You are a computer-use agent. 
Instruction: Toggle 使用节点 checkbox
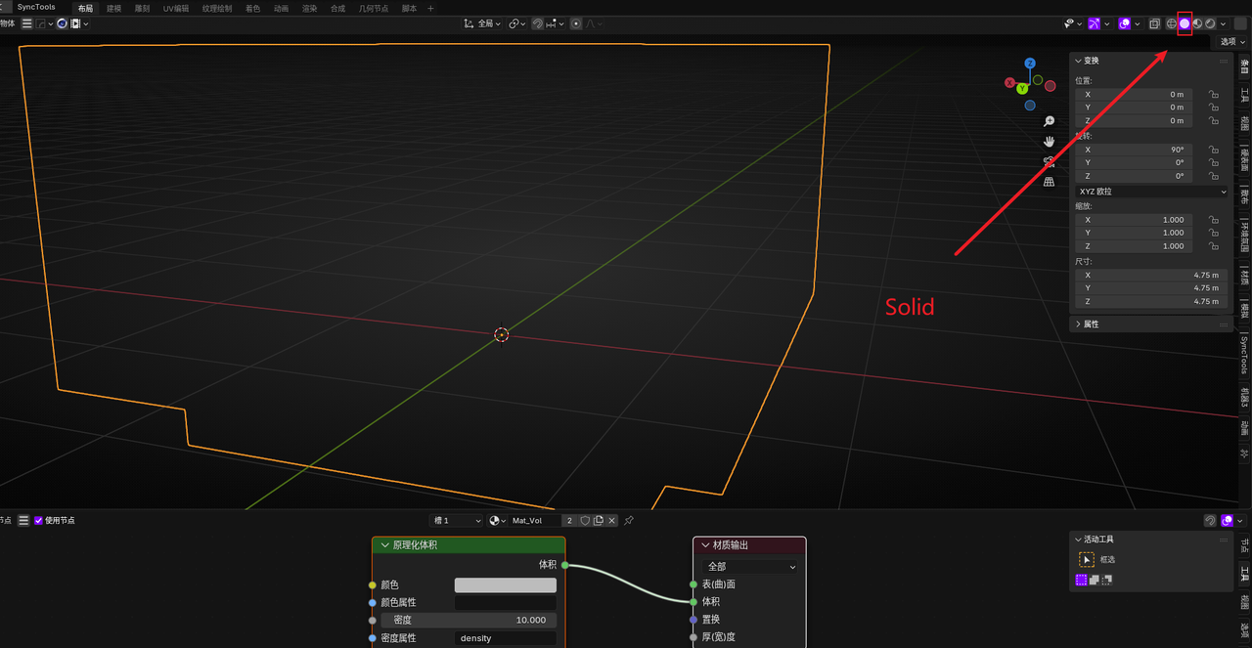(39, 521)
